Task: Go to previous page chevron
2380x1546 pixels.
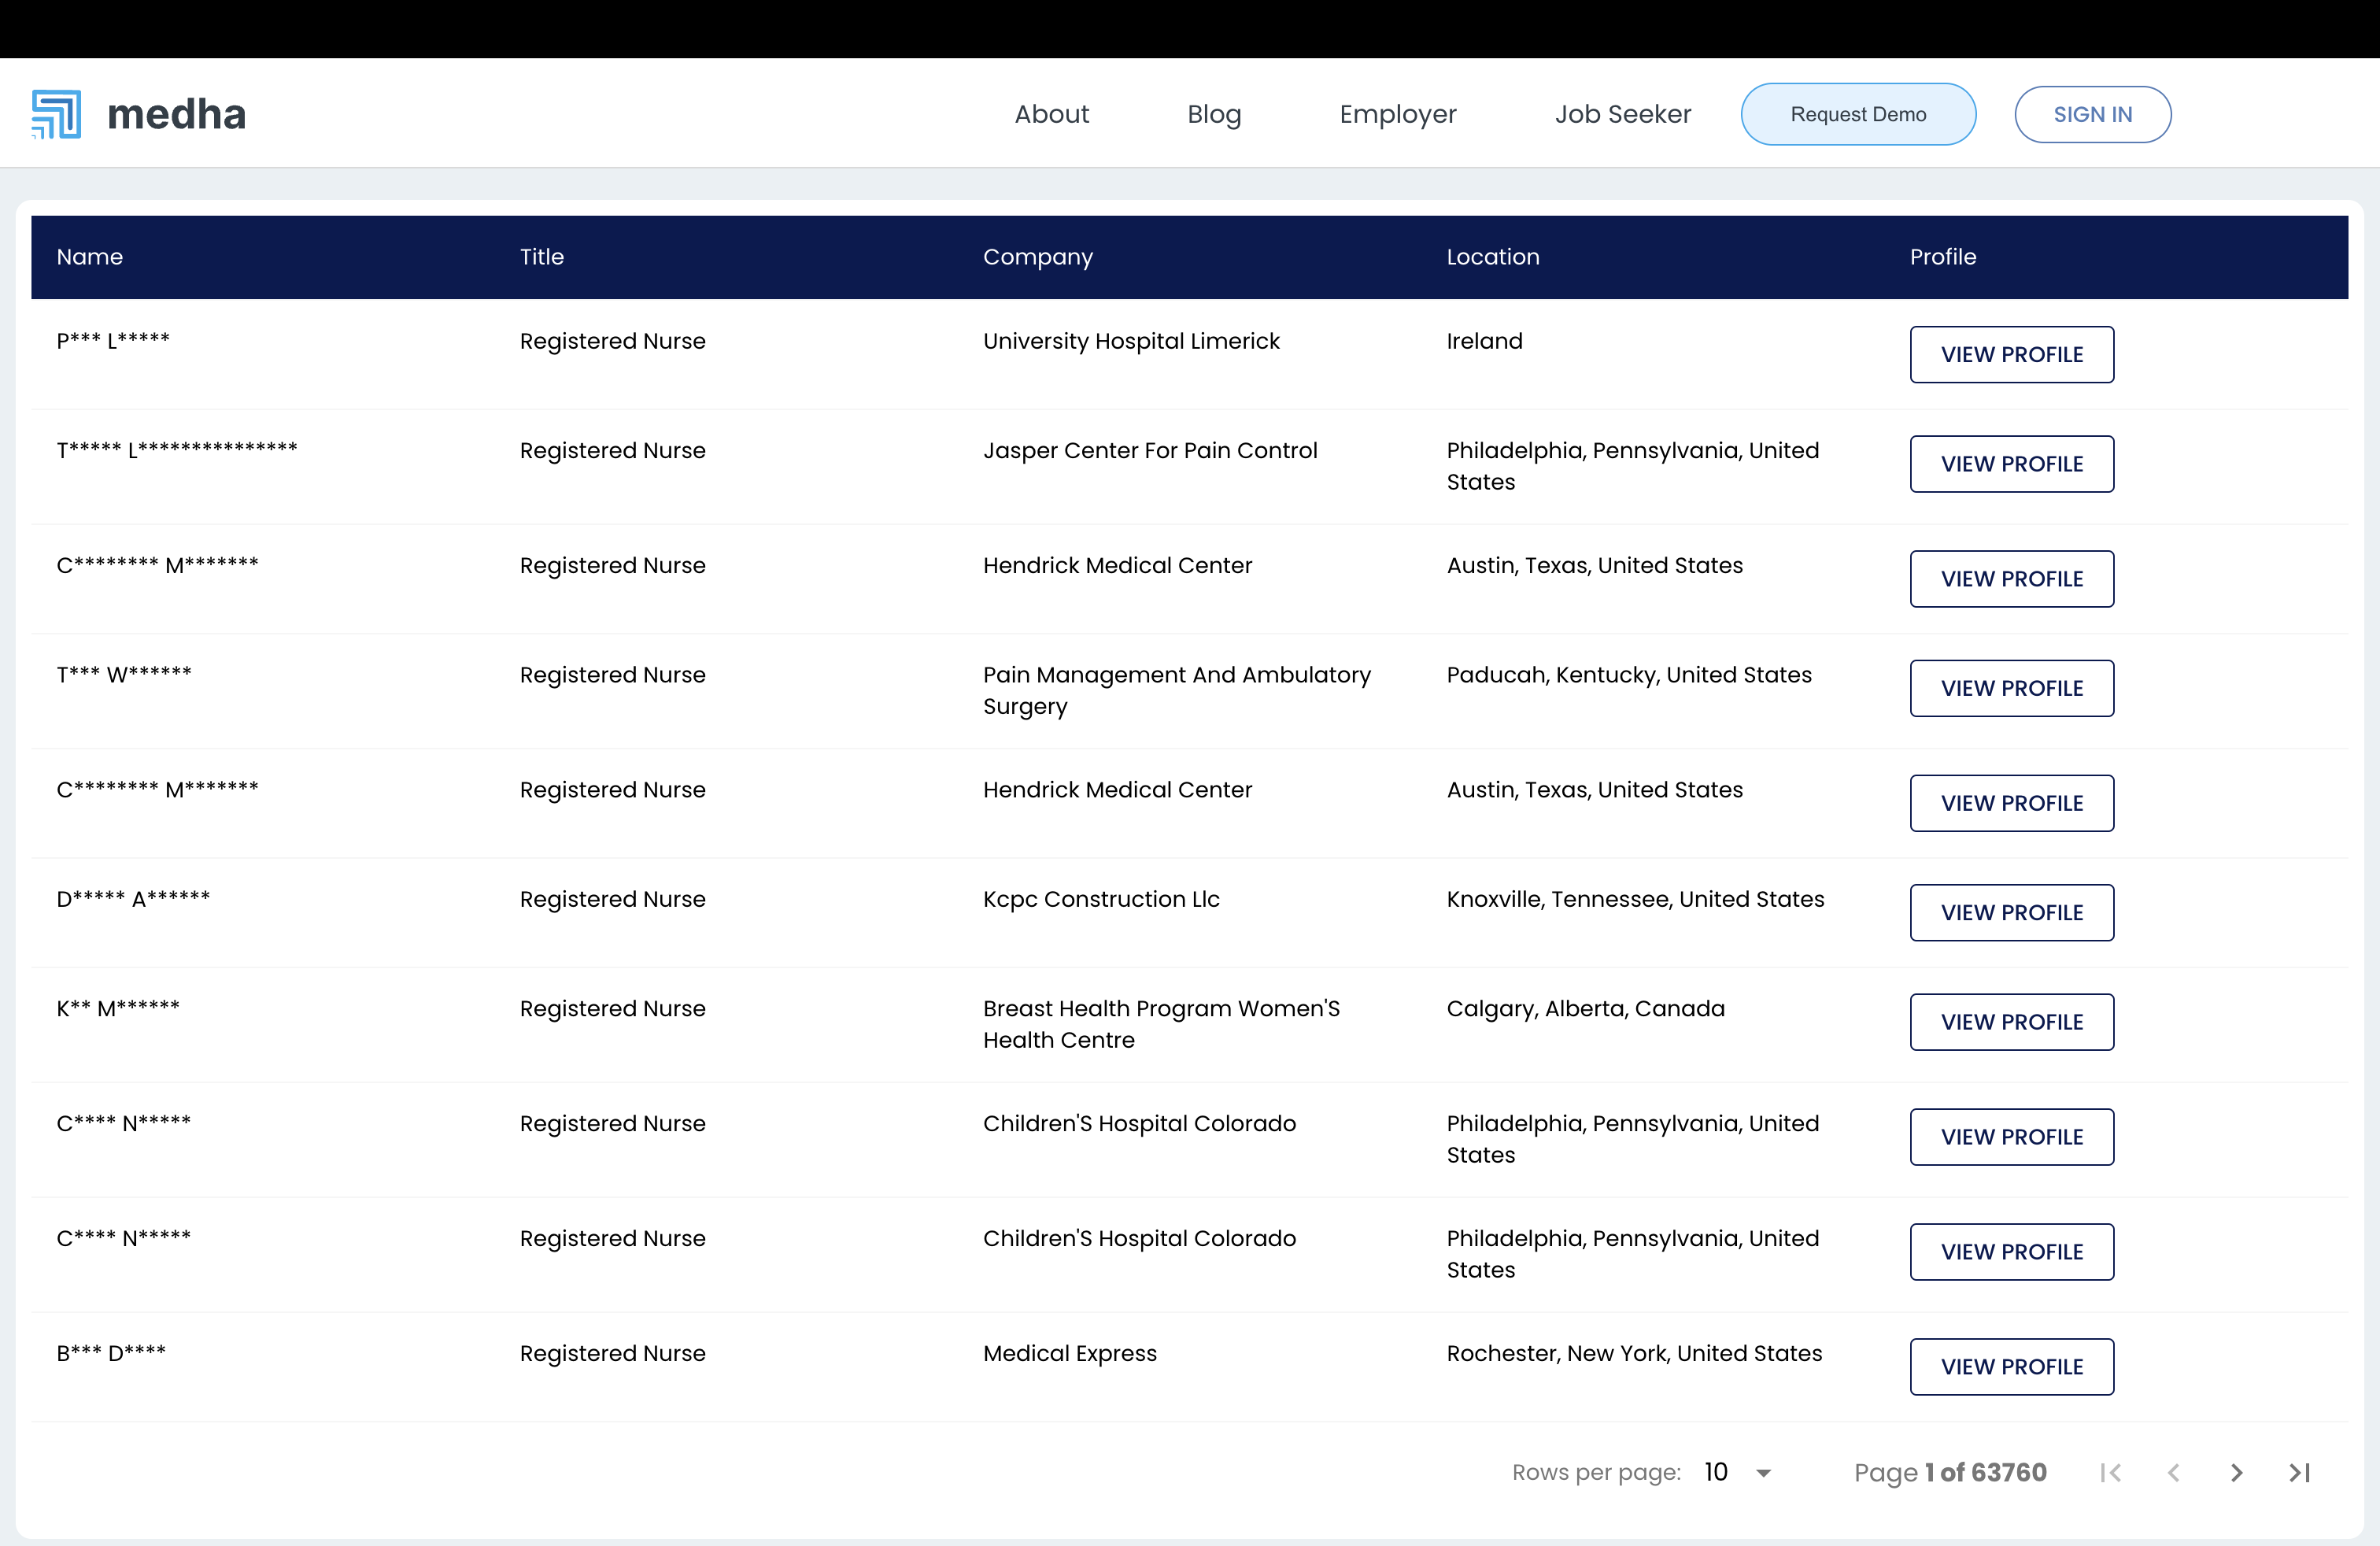Action: pyautogui.click(x=2173, y=1472)
